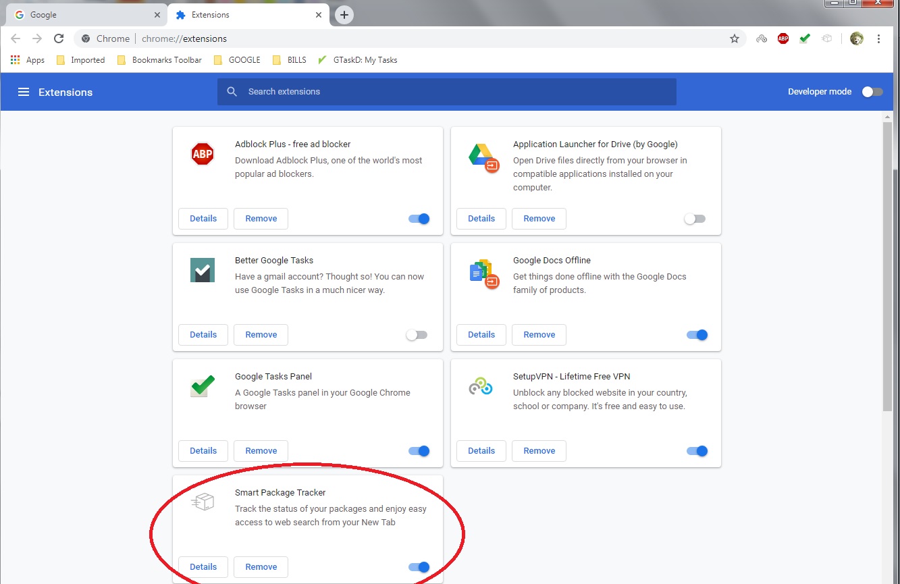Viewport: 900px width, 584px height.
Task: Toggle Developer mode
Action: 872,91
